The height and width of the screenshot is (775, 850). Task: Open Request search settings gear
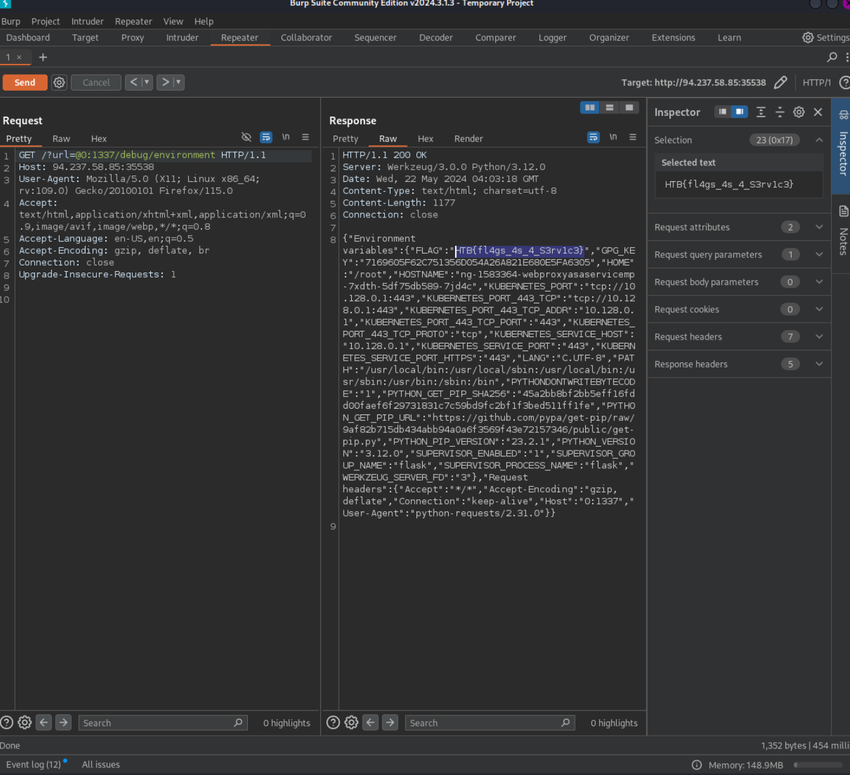[x=25, y=722]
